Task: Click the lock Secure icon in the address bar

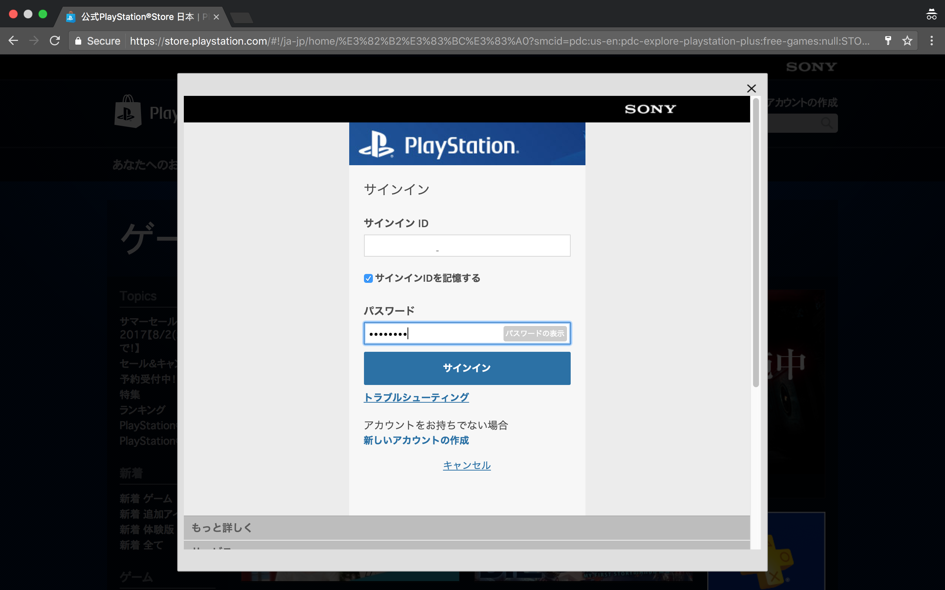Action: pyautogui.click(x=79, y=41)
